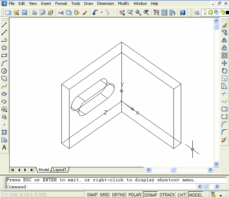Select the Arc tool
229x198 pixels.
pos(4,63)
